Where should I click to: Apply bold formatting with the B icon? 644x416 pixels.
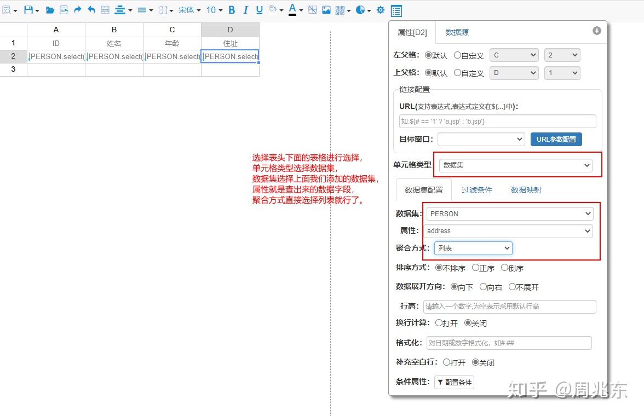coord(231,10)
